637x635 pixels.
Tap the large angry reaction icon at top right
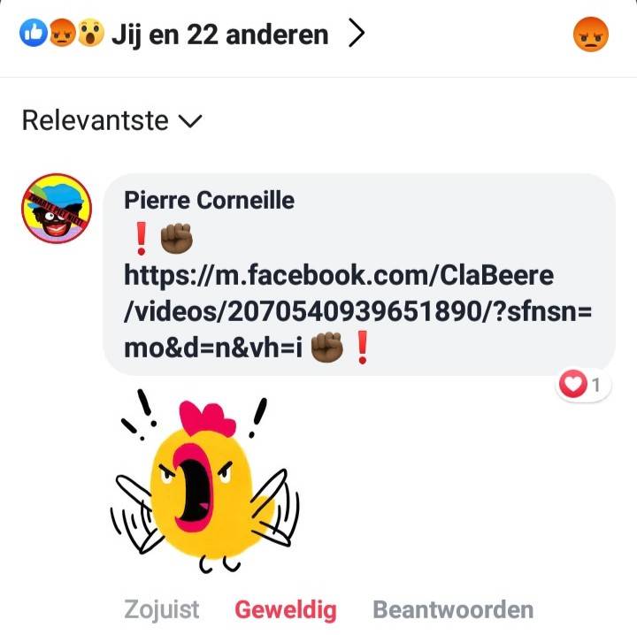591,34
